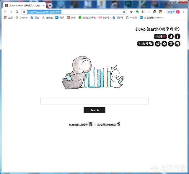Click the Jiumo Search title logo
Screen dimensions: 189x174
(x=157, y=29)
